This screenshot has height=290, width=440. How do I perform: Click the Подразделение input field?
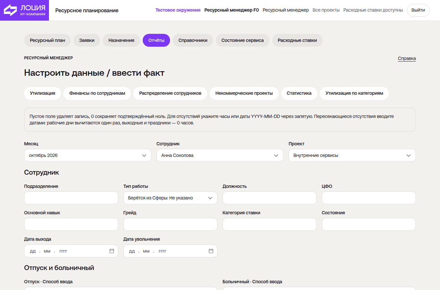tap(71, 198)
